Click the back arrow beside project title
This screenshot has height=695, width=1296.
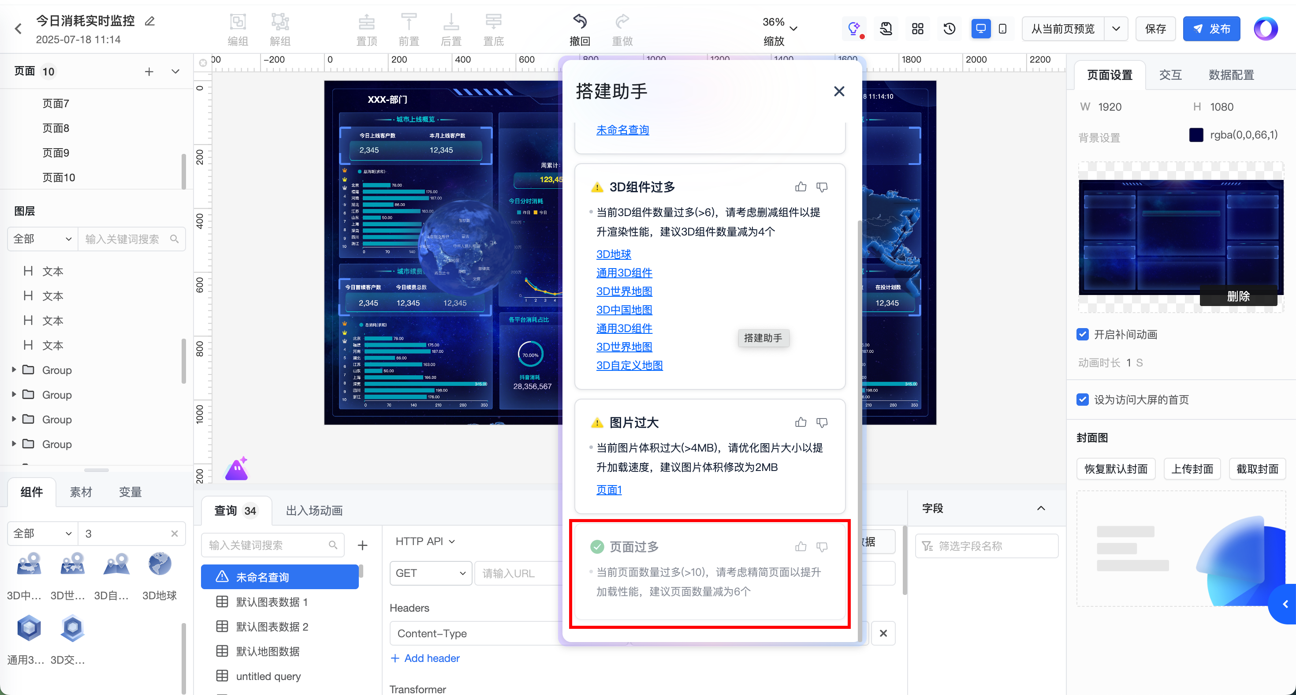click(19, 29)
